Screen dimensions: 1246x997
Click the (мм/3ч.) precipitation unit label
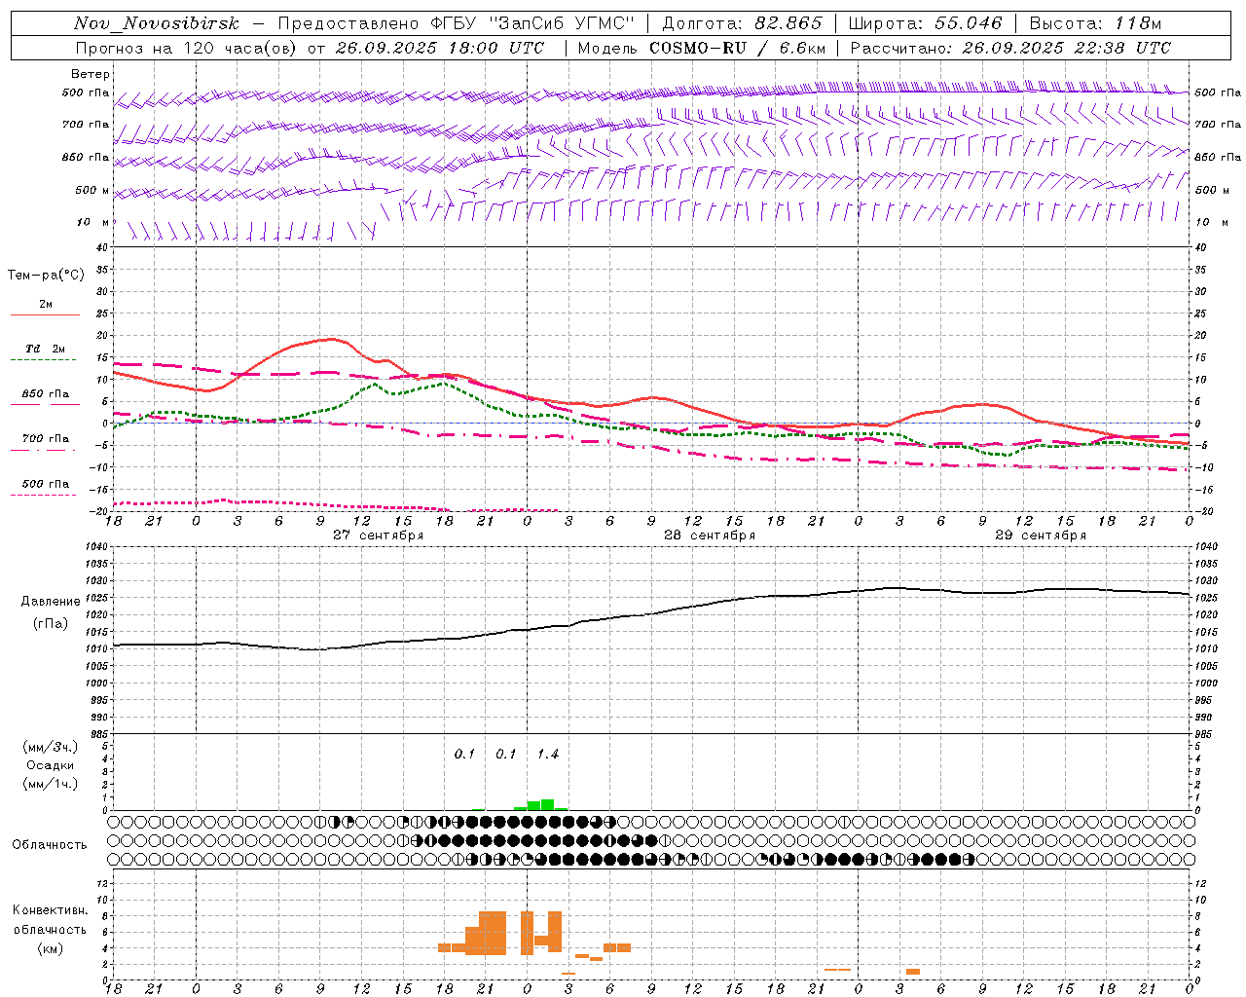[51, 747]
